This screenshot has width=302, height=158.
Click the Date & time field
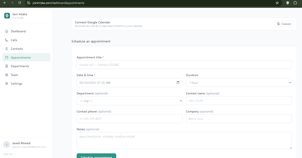click(129, 83)
